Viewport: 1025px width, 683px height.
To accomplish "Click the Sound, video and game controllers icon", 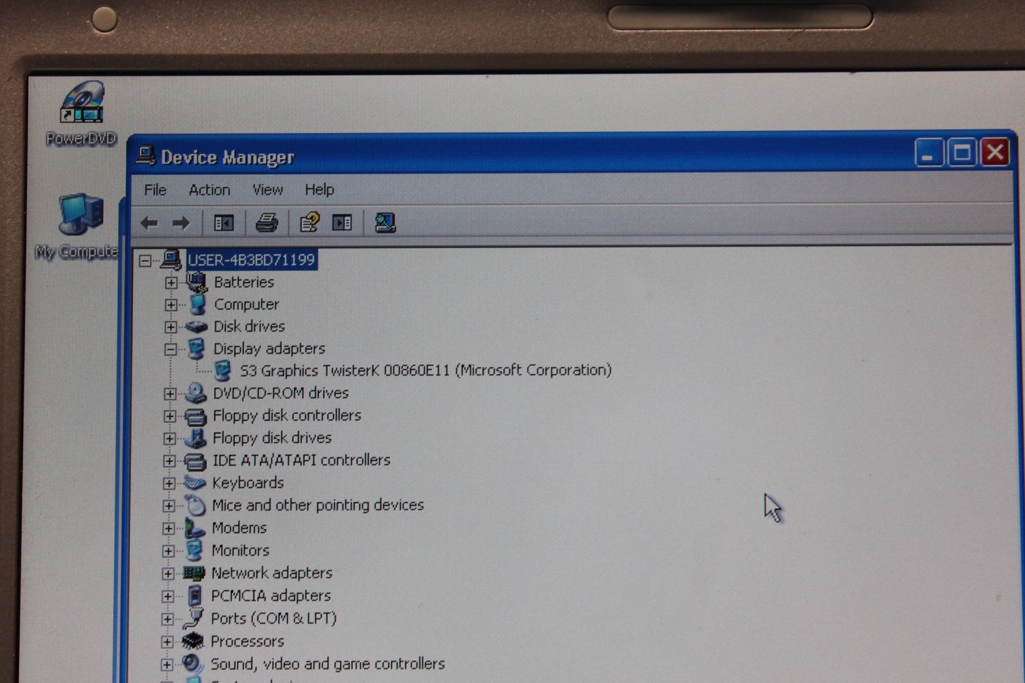I will pos(192,663).
